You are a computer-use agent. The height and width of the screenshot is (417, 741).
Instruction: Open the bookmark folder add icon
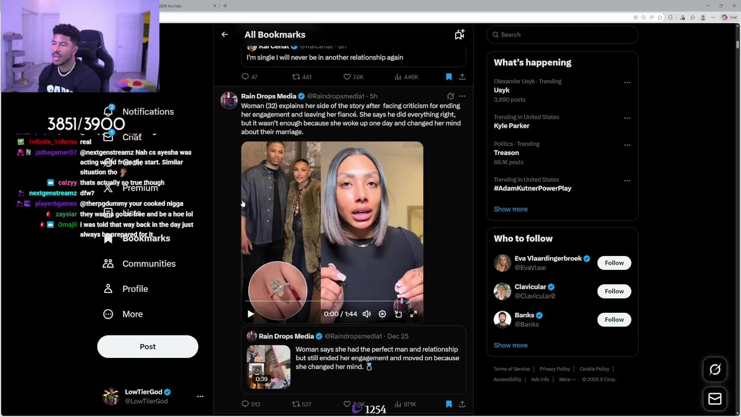460,35
